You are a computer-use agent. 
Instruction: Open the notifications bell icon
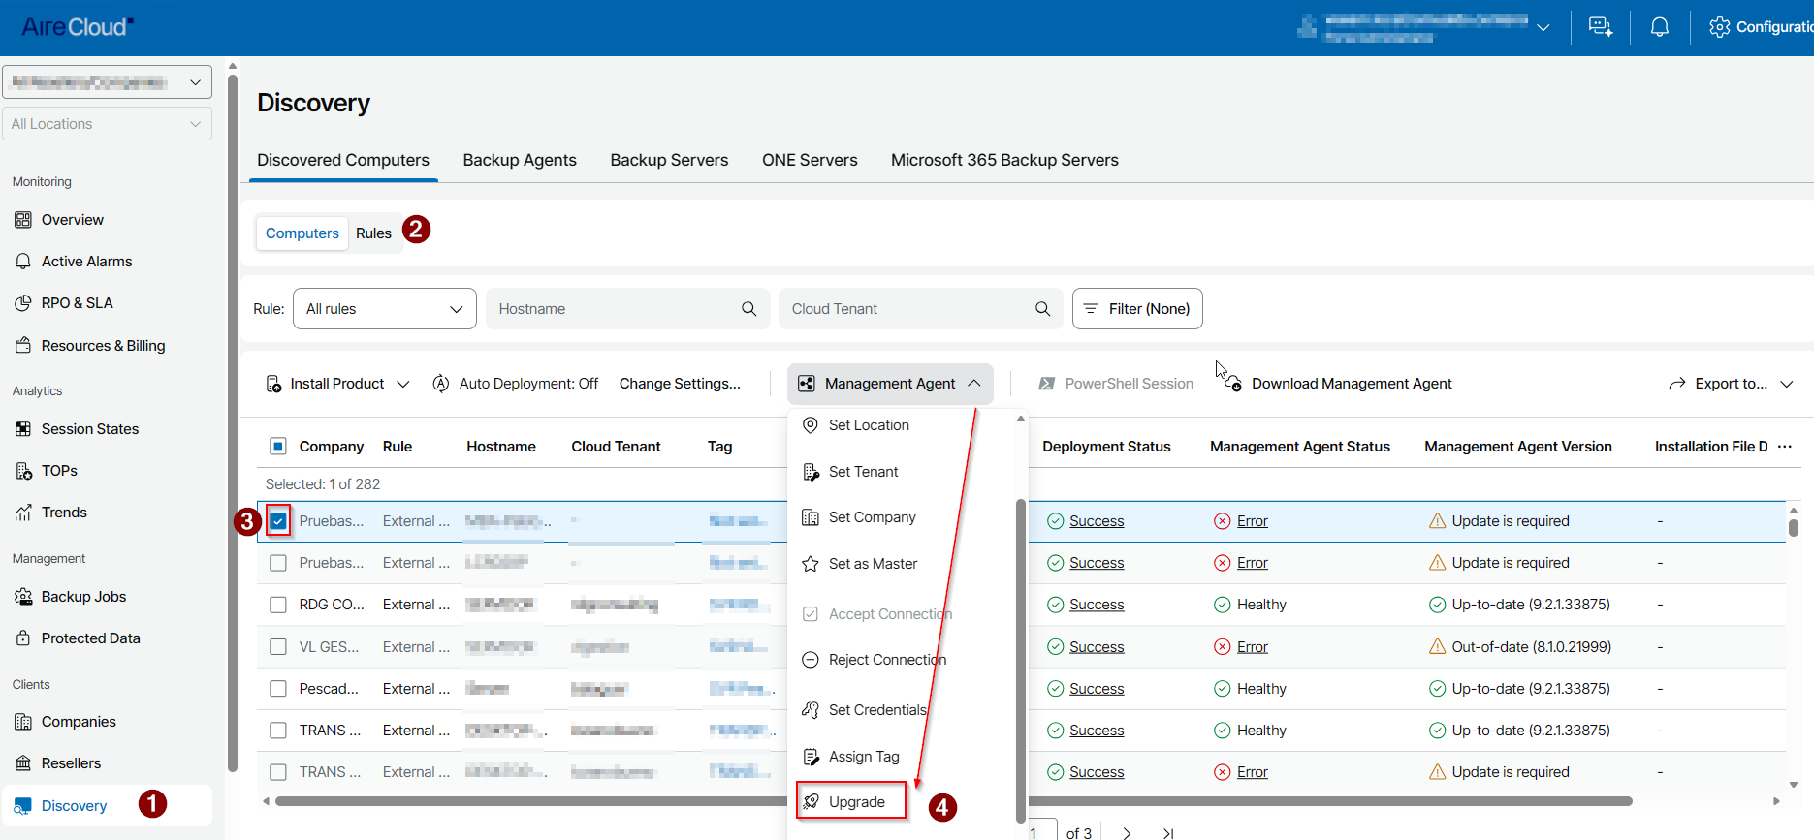pyautogui.click(x=1660, y=27)
